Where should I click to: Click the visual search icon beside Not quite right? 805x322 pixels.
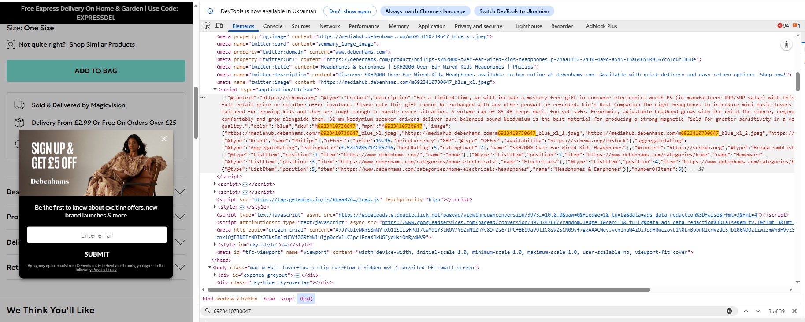pyautogui.click(x=11, y=44)
